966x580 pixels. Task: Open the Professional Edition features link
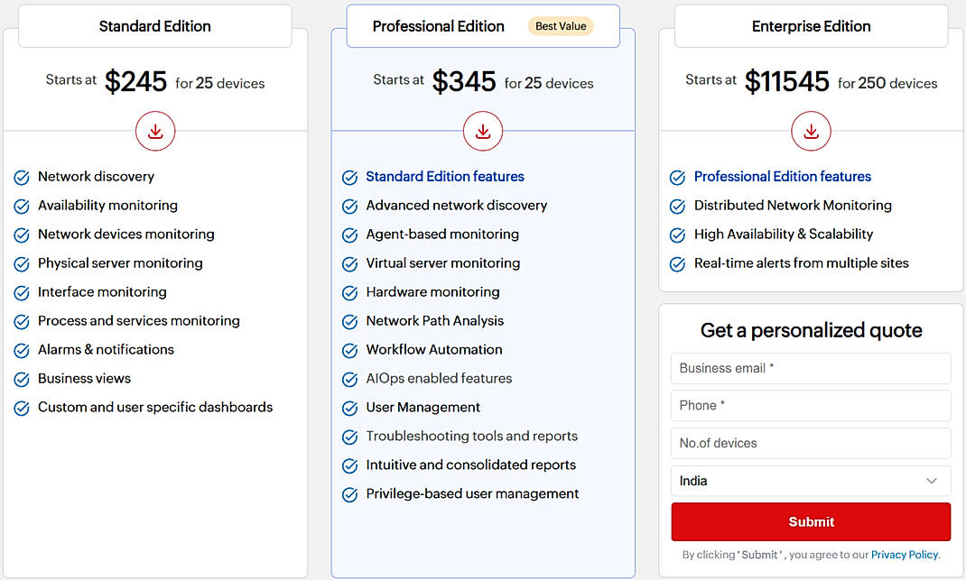point(782,177)
